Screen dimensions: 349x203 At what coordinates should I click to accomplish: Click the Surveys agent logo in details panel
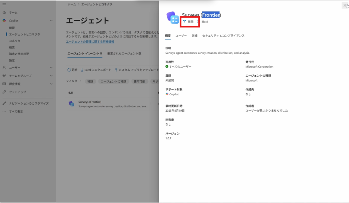click(172, 18)
